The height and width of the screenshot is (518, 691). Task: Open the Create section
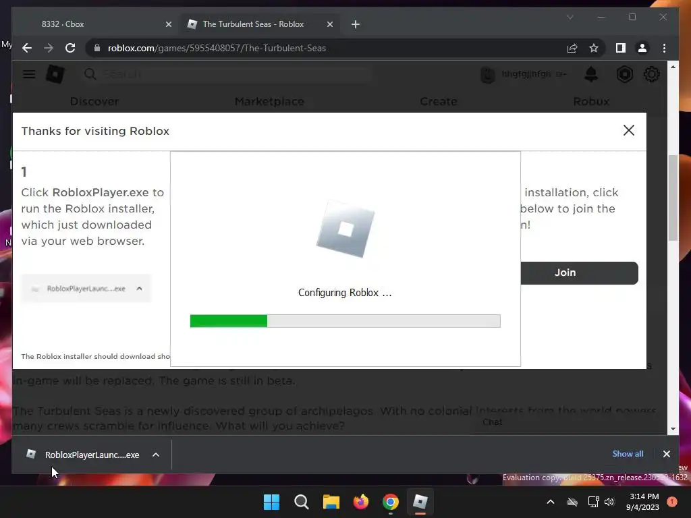pos(439,101)
